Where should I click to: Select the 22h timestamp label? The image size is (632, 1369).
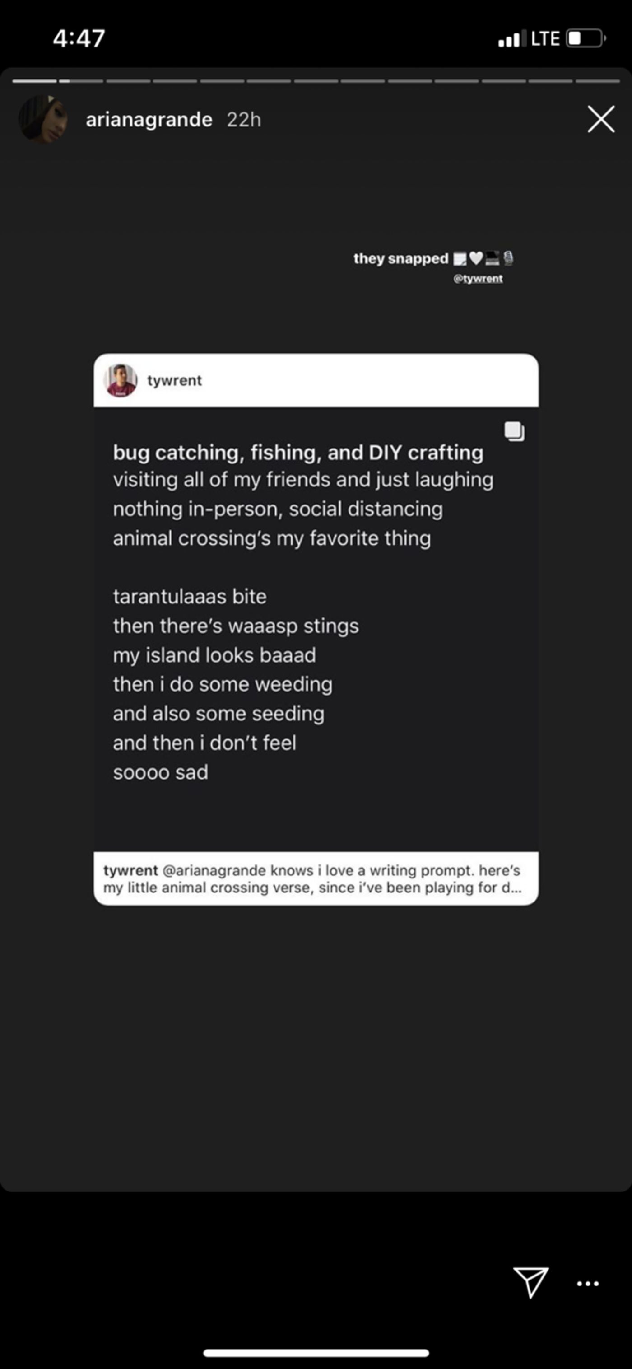coord(244,119)
